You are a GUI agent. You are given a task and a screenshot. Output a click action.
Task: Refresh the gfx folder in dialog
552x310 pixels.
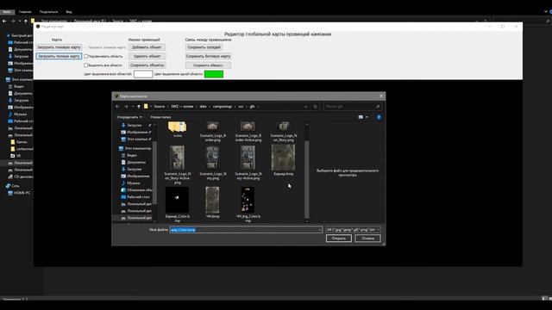click(316, 107)
